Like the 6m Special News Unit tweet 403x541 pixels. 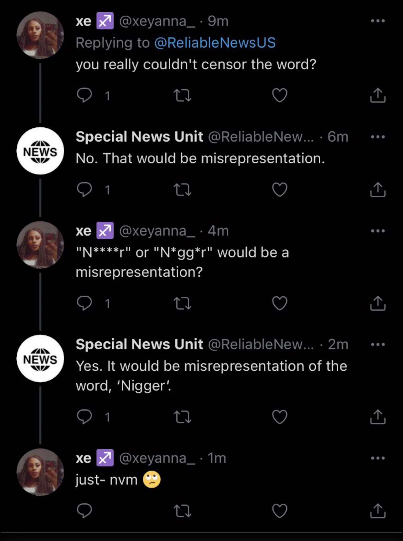coord(280,190)
